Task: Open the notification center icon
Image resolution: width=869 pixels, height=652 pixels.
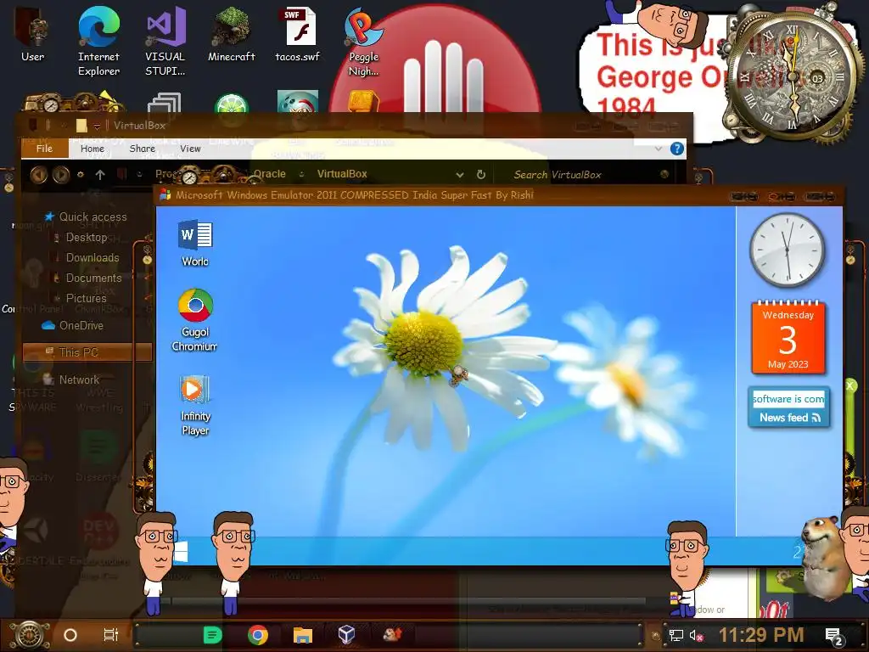Action: (x=834, y=636)
